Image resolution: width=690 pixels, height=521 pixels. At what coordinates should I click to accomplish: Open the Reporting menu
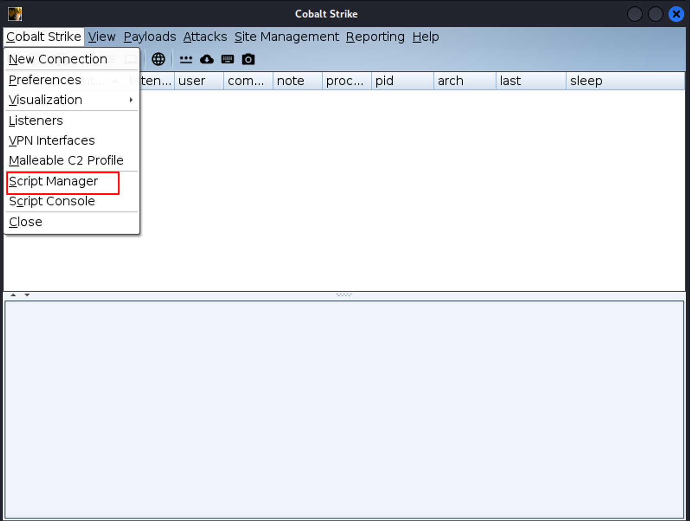pos(375,37)
